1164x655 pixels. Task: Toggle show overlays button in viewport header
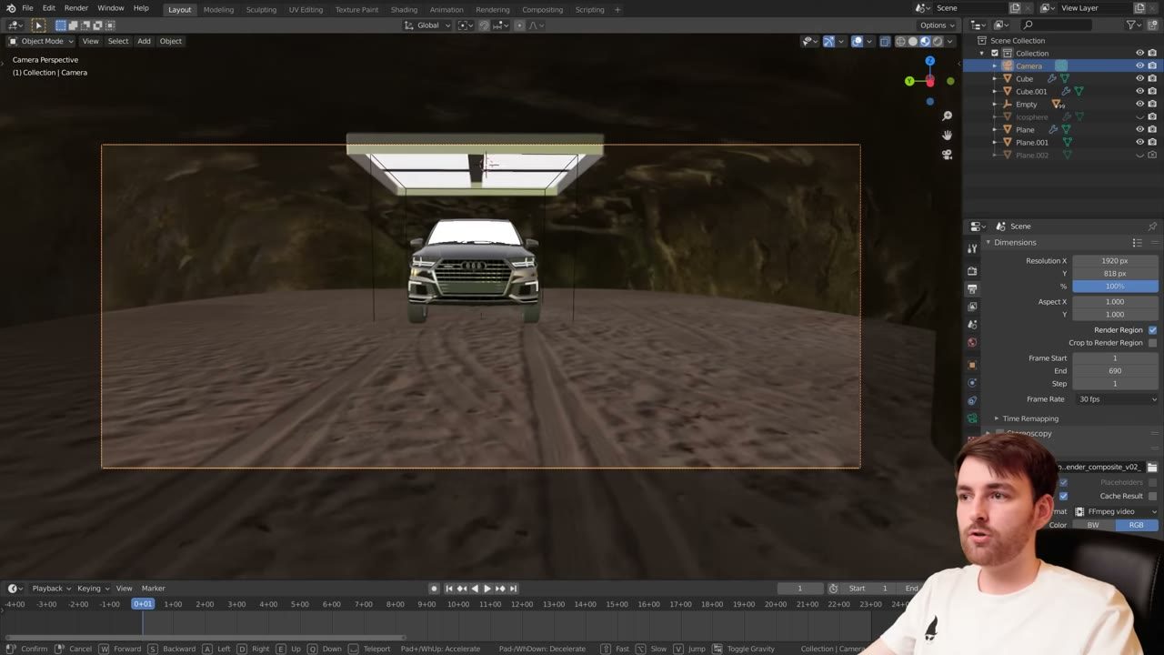click(x=857, y=41)
